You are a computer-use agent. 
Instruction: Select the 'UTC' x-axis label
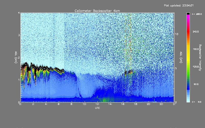pos(97,108)
